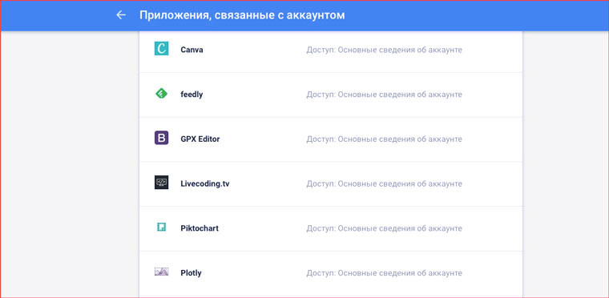Click the access description for feedly
The height and width of the screenshot is (298, 609).
[384, 95]
